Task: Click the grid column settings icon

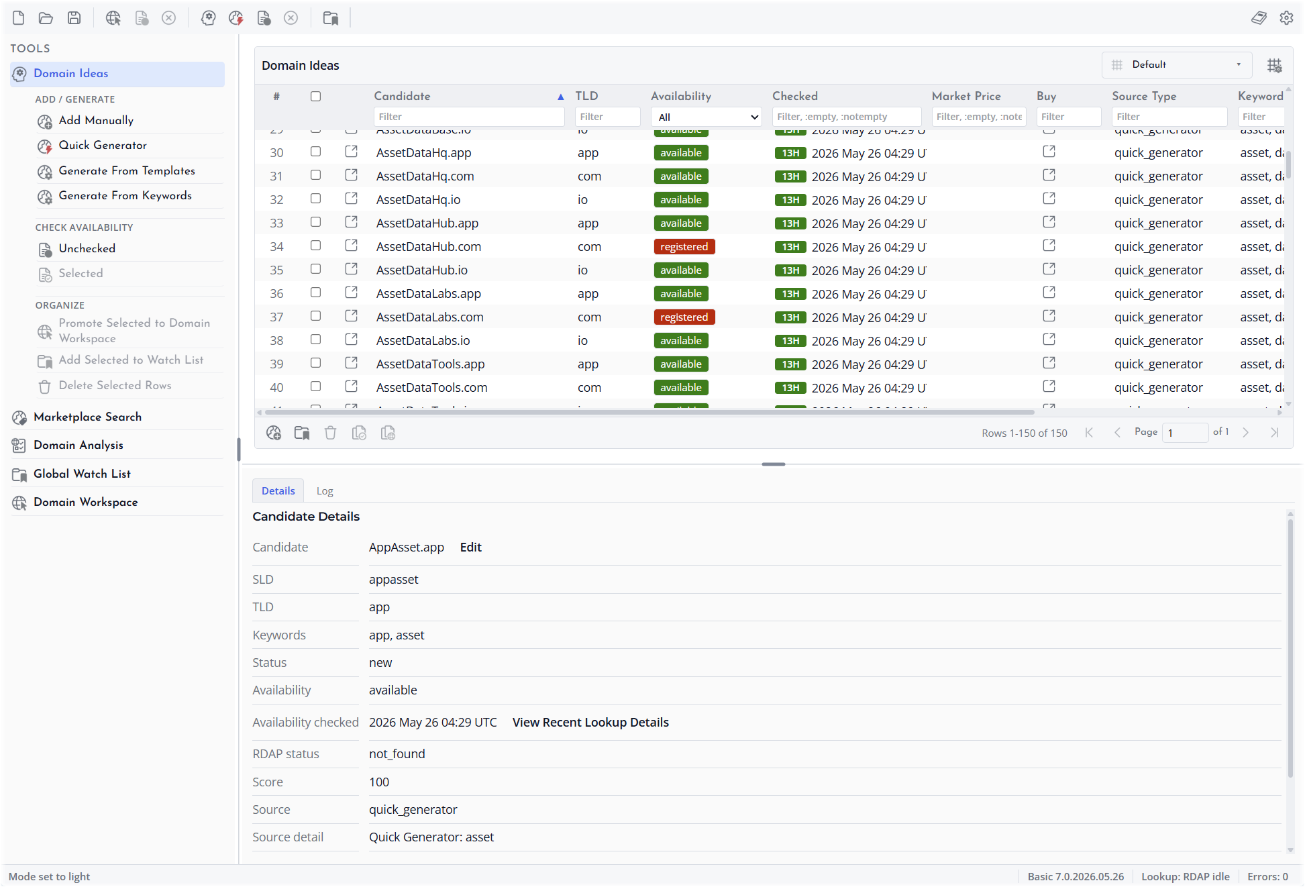Action: pyautogui.click(x=1274, y=65)
